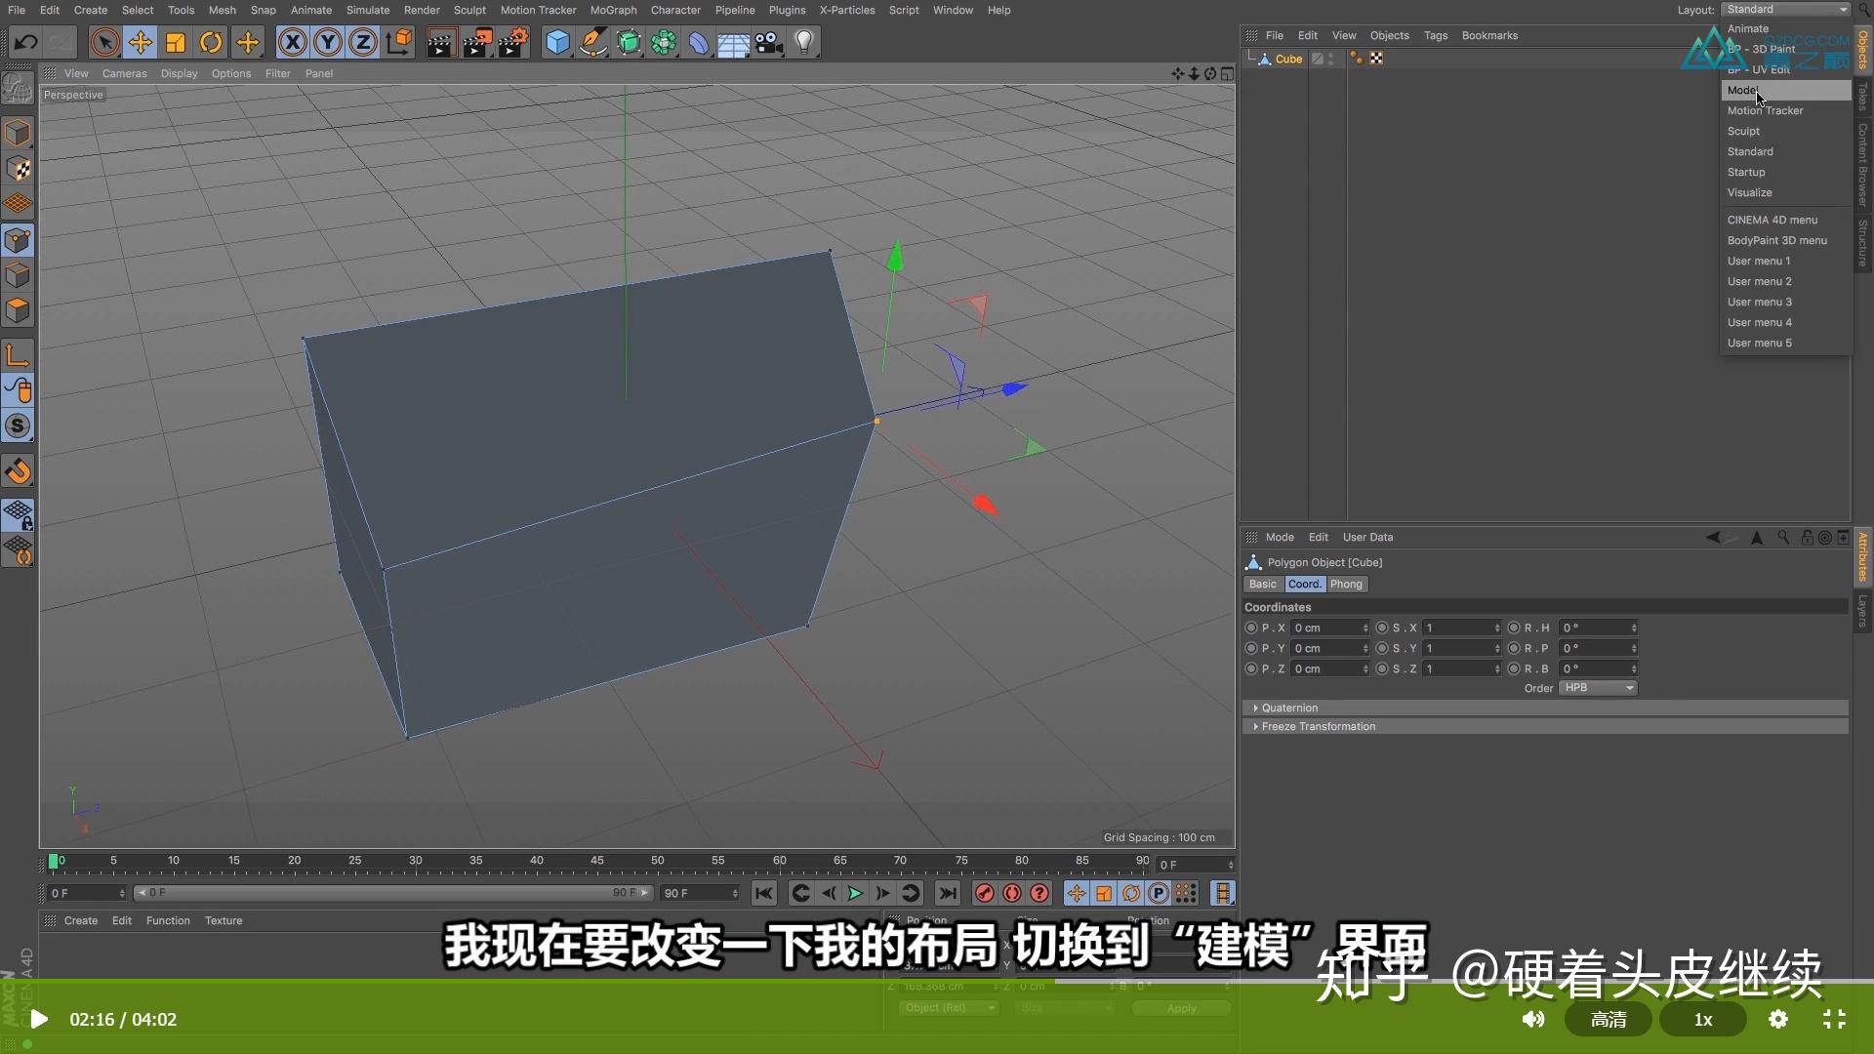Toggle the Y axis lock
Screen dimensions: 1874x1054
pos(328,43)
